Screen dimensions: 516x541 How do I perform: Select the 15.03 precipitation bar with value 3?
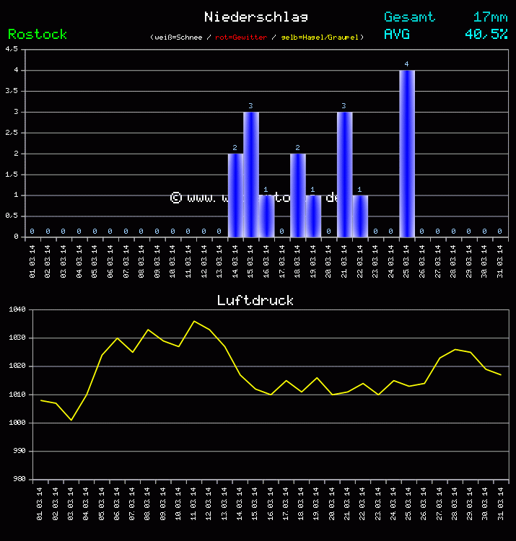[x=250, y=174]
